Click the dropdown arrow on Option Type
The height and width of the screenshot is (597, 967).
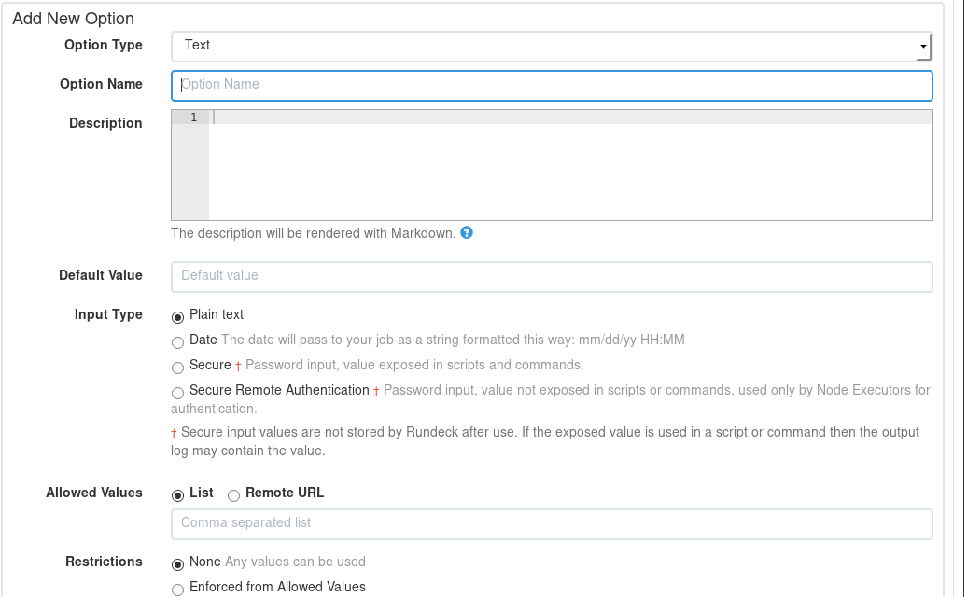coord(922,46)
